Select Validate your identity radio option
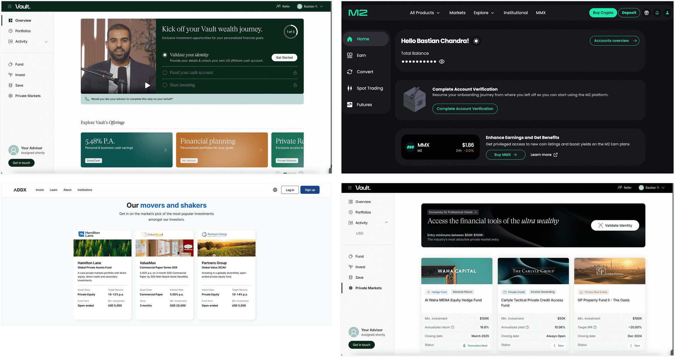 coord(165,55)
